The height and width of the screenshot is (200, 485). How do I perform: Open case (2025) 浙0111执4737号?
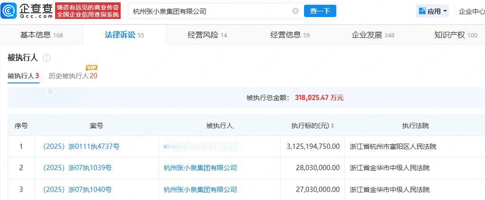tap(81, 146)
